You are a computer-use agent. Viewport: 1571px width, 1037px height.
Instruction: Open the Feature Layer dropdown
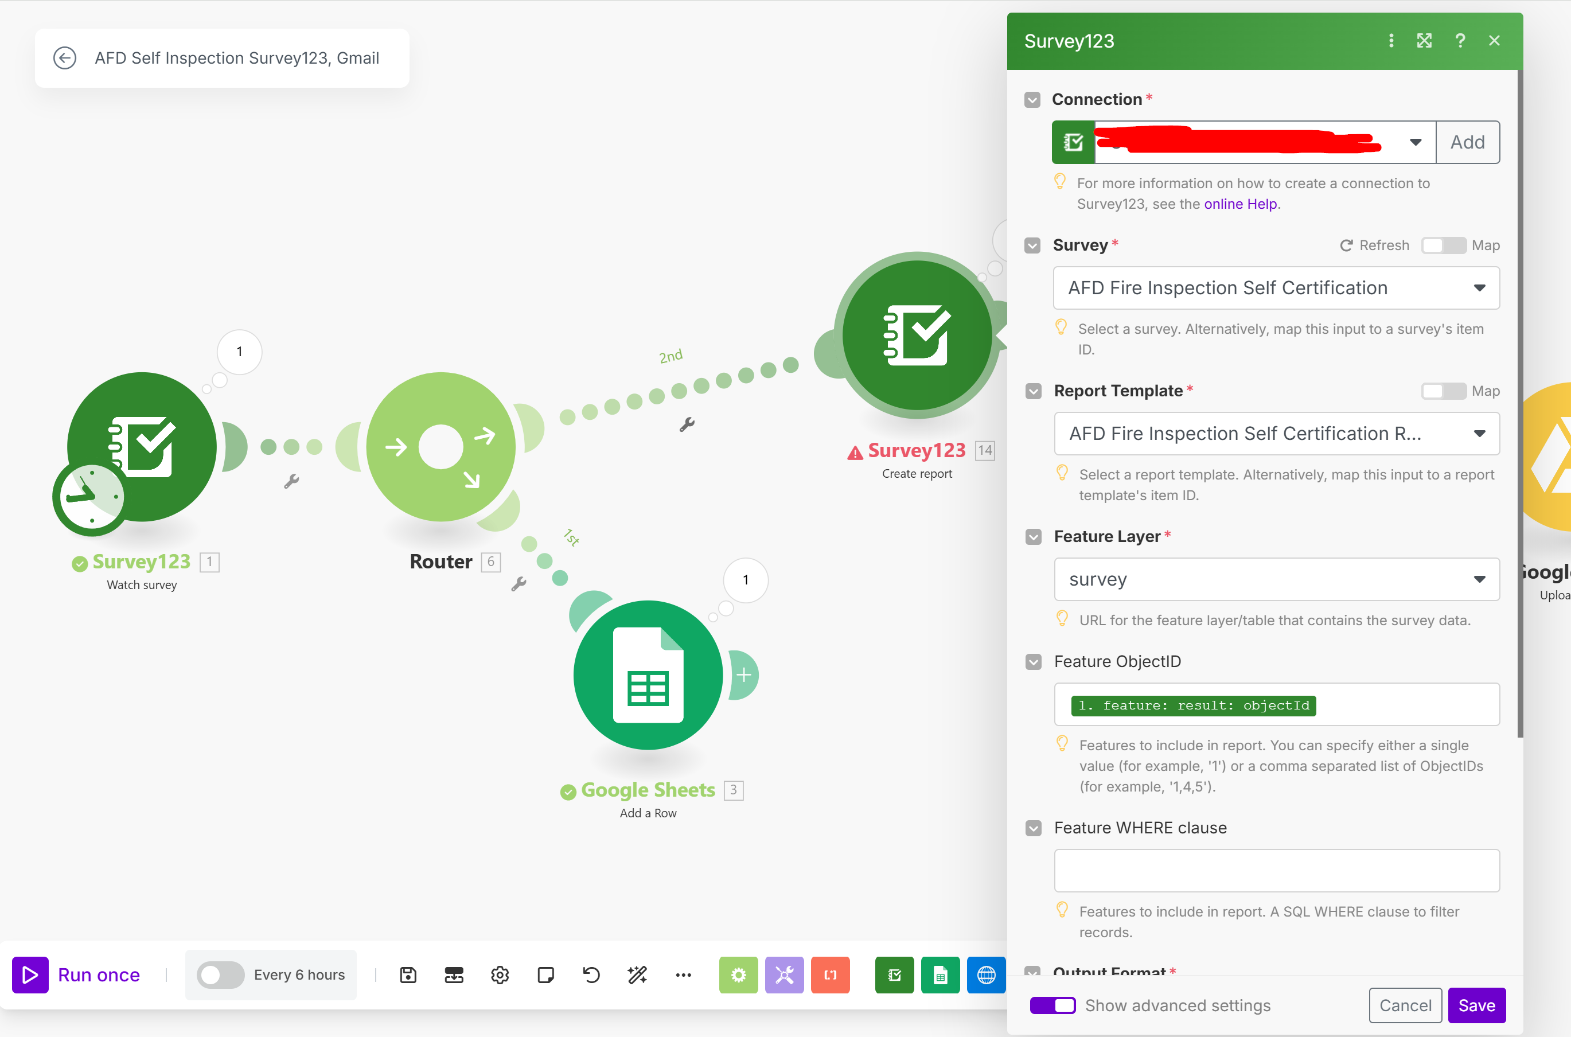coord(1277,579)
